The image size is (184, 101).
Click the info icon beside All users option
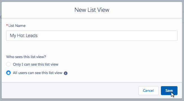tap(66, 73)
